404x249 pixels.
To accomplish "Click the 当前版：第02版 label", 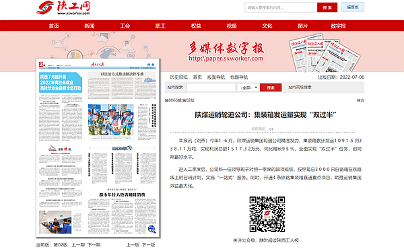I will tap(52, 244).
